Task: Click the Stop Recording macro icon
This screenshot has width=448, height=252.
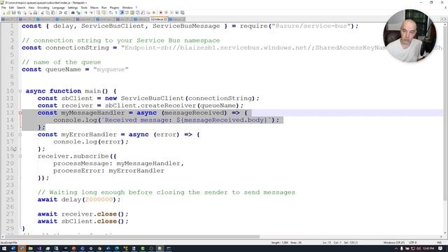Action: point(166,13)
